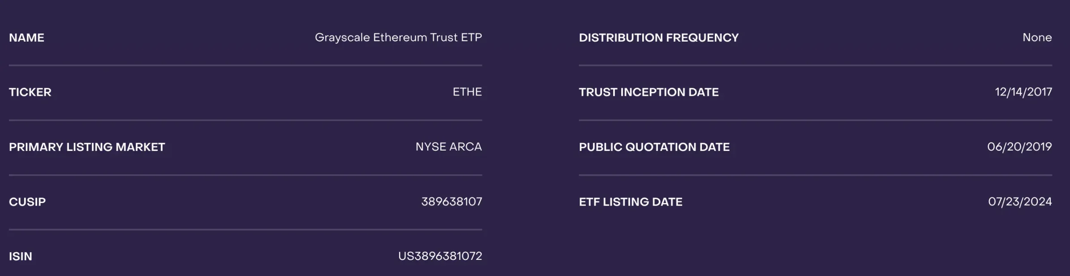Select the ETHE ticker value

pos(467,92)
